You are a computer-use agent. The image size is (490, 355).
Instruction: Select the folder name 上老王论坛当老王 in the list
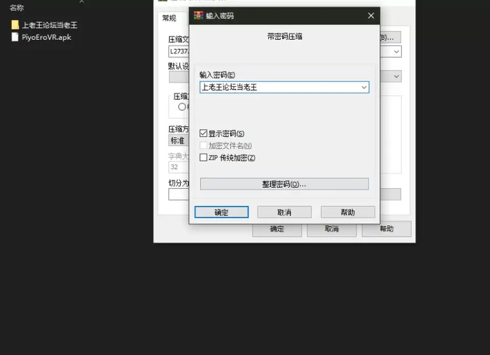click(50, 25)
